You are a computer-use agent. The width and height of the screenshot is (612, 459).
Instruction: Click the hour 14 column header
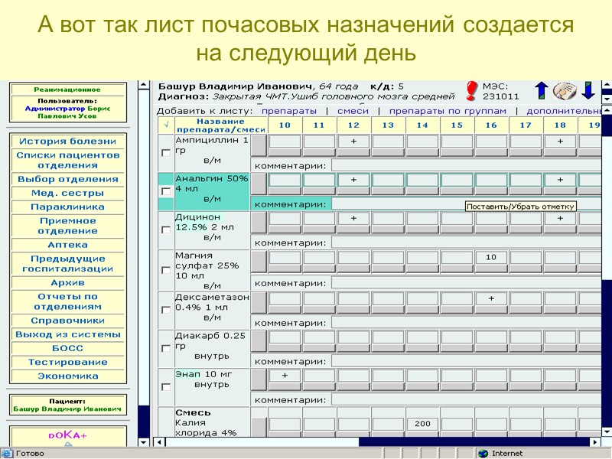(422, 125)
